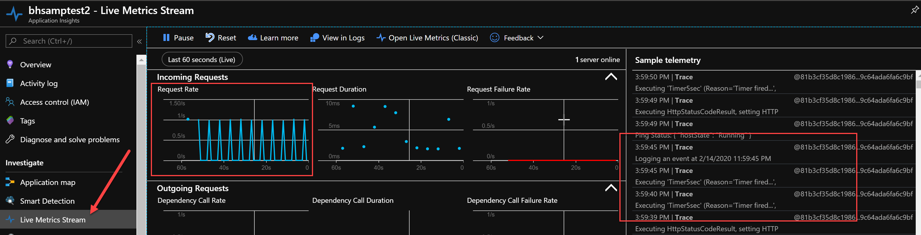Screen dimensions: 921x235
Task: Select the 3:59:40 PM Trace telemetry row
Action: [774, 199]
